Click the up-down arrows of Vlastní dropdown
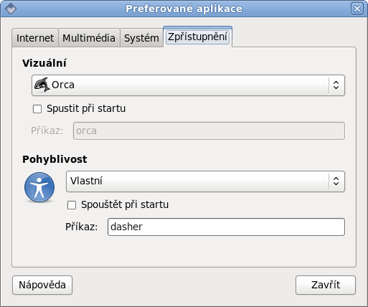 336,181
